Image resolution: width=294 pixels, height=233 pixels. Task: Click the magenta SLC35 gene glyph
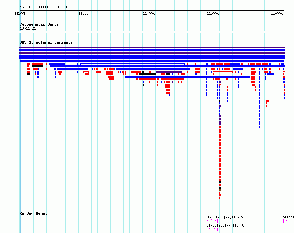(x=285, y=221)
